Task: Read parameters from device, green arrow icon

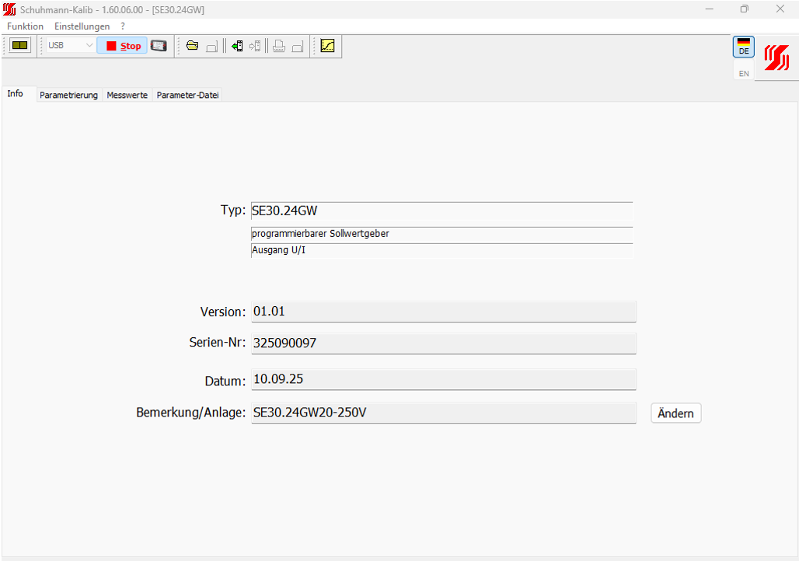Action: (x=237, y=47)
